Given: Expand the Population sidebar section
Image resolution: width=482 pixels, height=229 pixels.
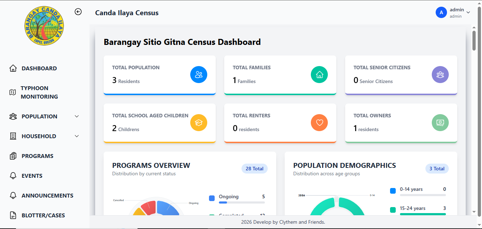Looking at the screenshot, I should [x=77, y=116].
